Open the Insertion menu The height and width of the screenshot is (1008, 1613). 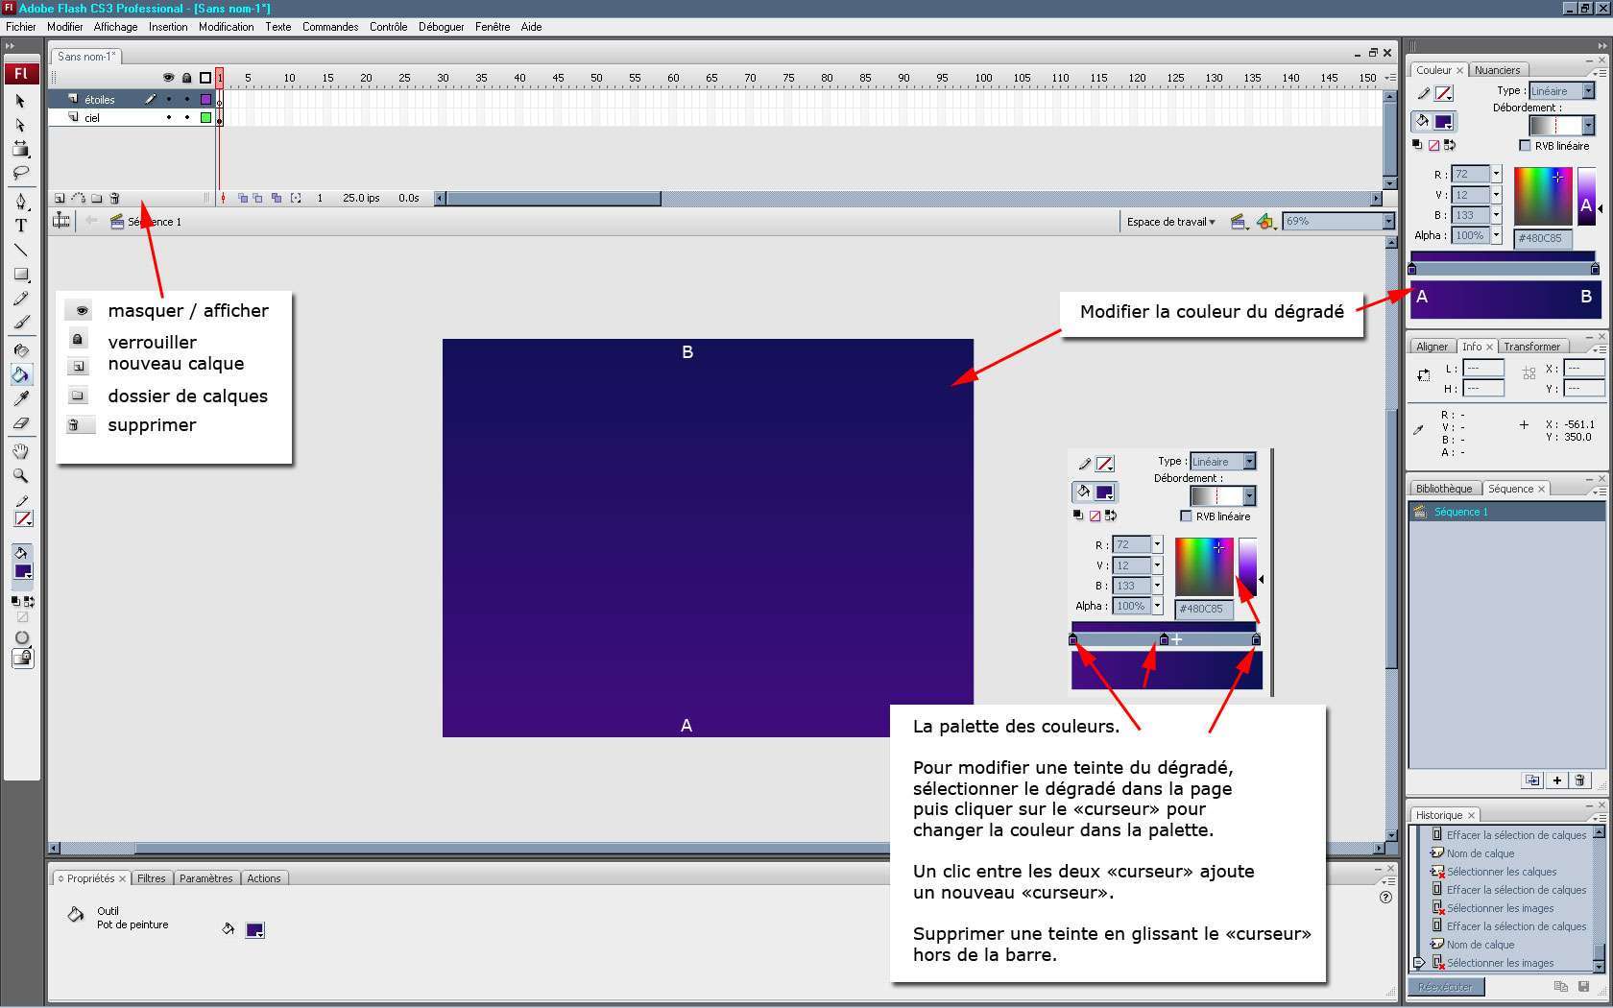tap(168, 27)
